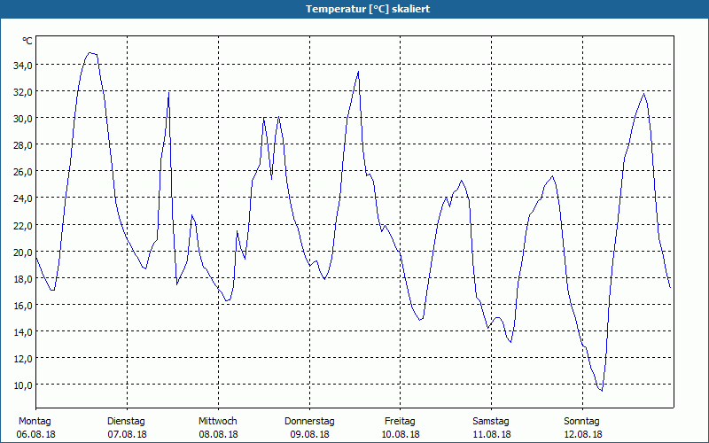Image resolution: width=709 pixels, height=443 pixels.
Task: Click Monday's temperature peak near 35 °C
Action: [90, 53]
